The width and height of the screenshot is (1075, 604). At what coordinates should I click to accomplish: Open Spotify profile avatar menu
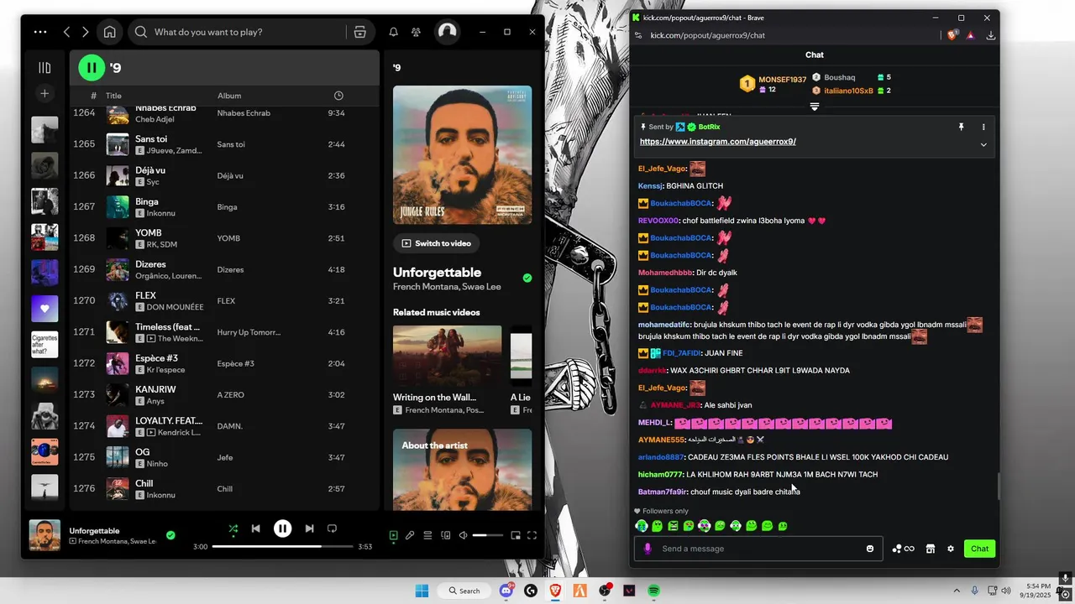(447, 32)
